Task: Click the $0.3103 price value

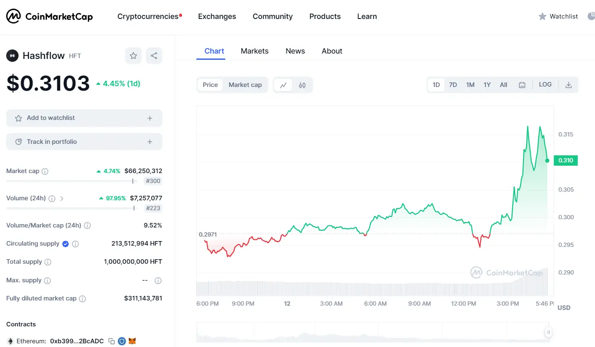Action: [x=48, y=83]
